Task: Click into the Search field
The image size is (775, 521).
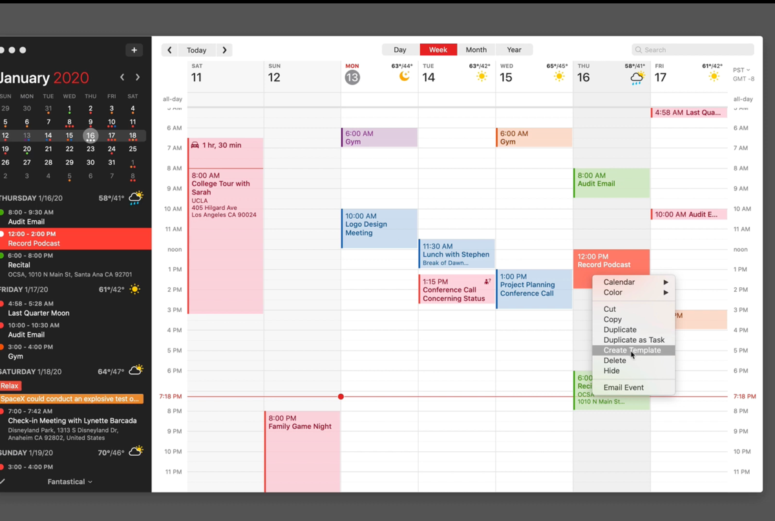Action: (693, 50)
